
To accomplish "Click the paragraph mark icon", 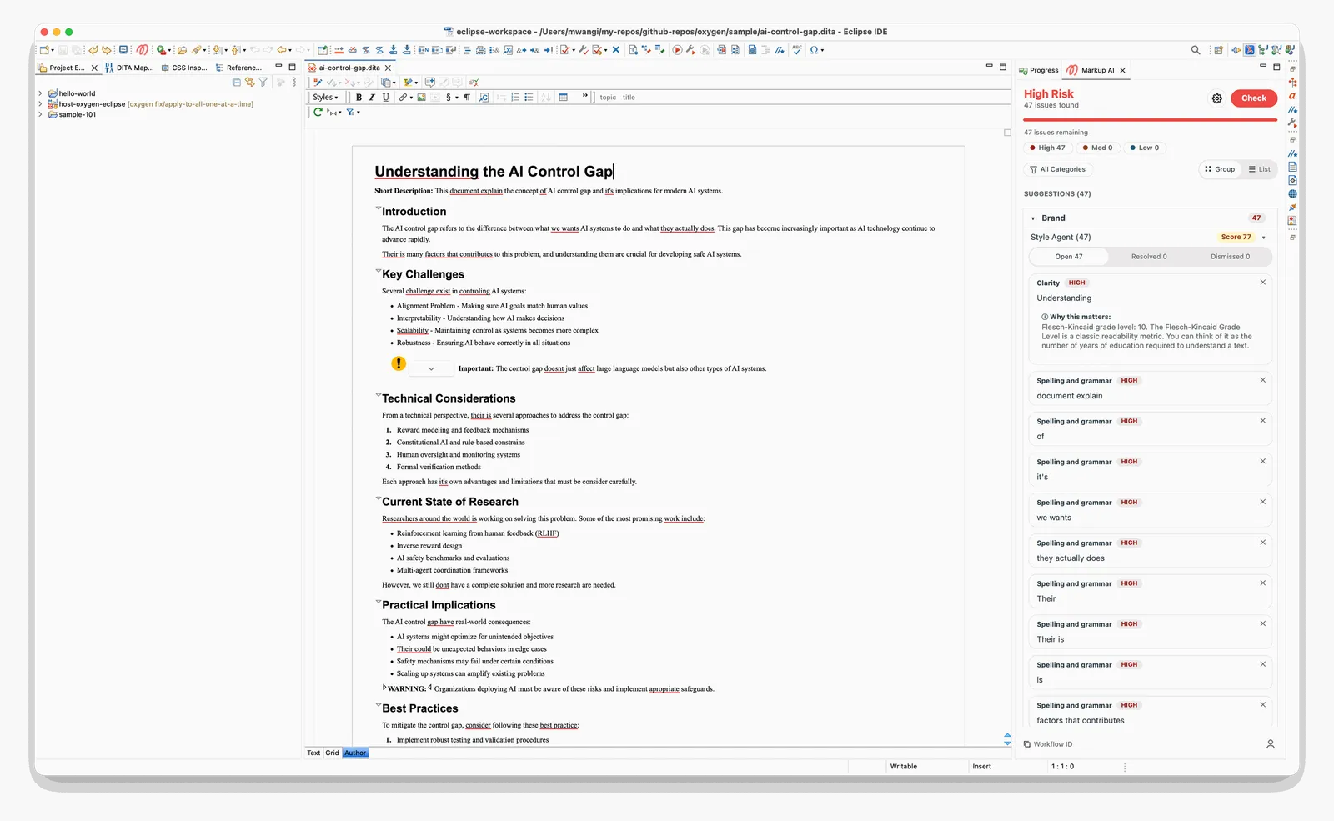I will (467, 98).
